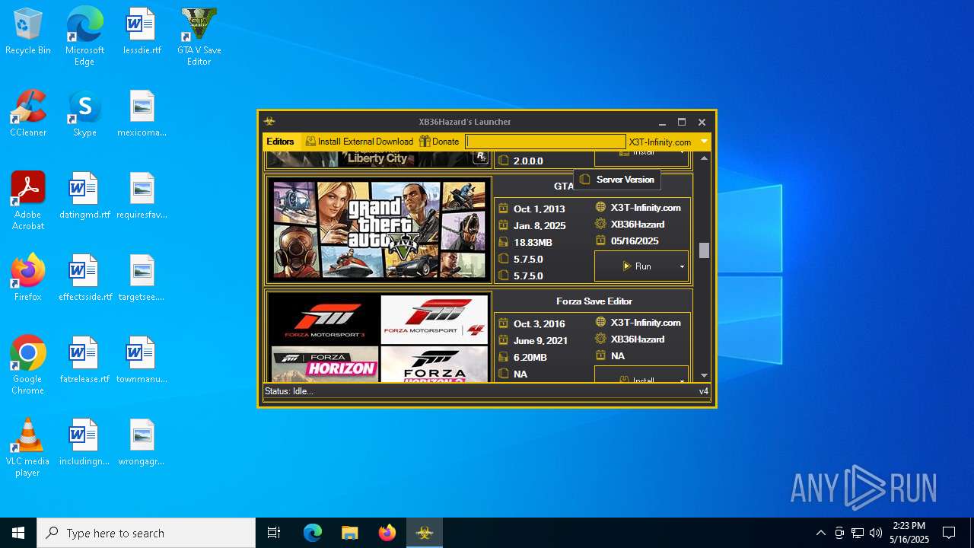Click the Forza Motorsport 4 cover image
The width and height of the screenshot is (974, 548).
[x=434, y=319]
